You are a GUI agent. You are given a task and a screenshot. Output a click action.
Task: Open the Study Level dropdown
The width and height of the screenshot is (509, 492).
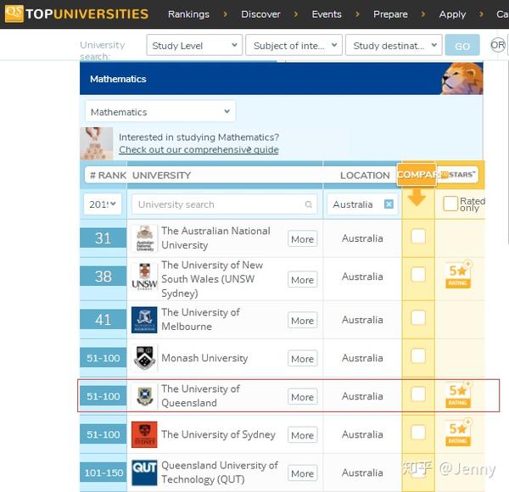pyautogui.click(x=194, y=45)
